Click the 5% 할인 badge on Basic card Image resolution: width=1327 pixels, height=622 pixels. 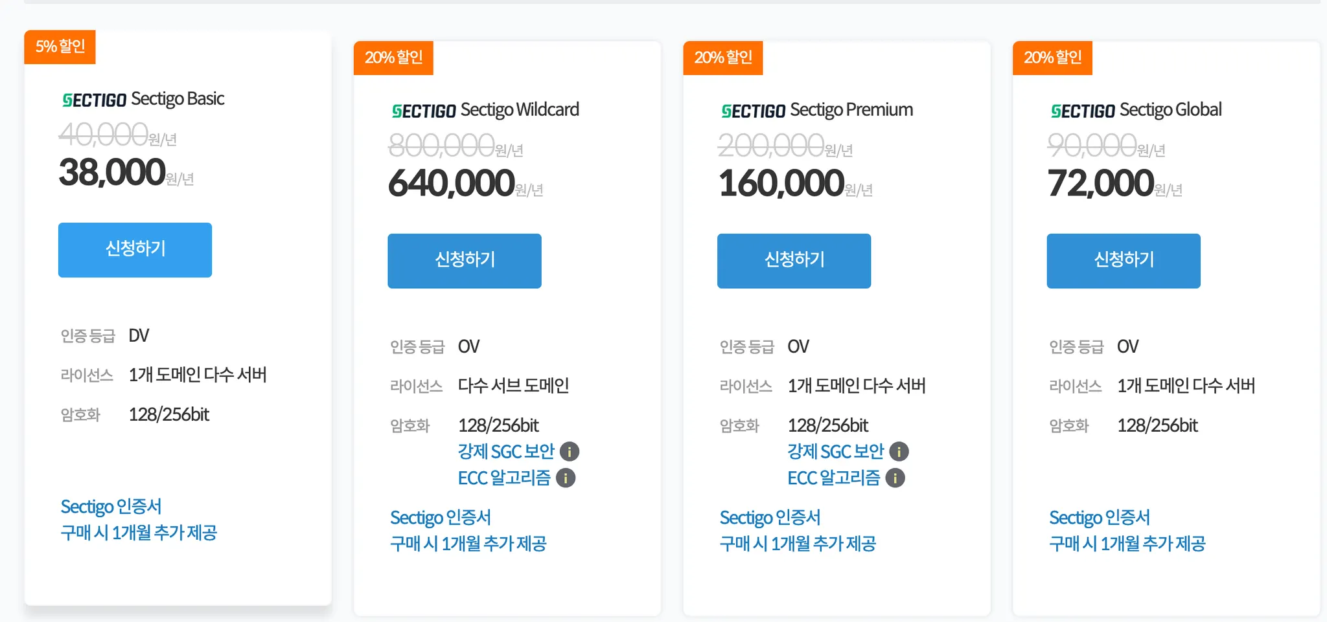60,47
